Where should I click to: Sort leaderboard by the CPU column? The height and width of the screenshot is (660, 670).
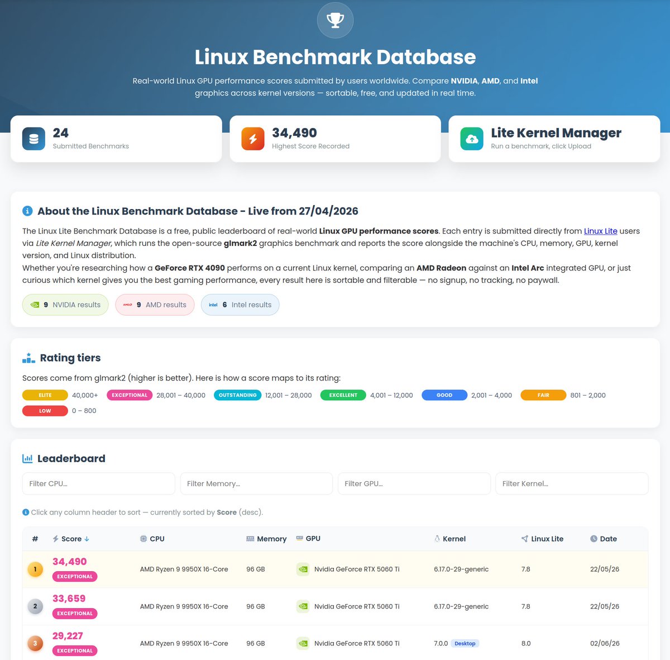click(152, 539)
